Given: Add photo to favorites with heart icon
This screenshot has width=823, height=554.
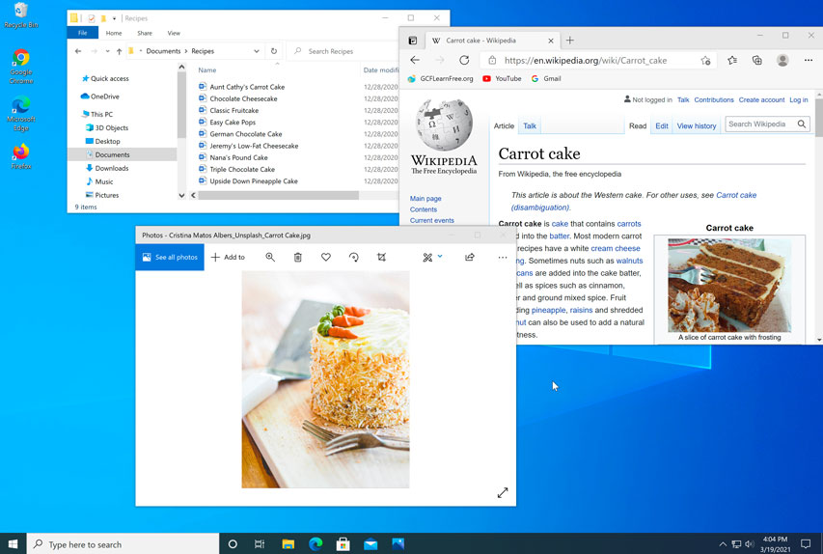Looking at the screenshot, I should [326, 258].
